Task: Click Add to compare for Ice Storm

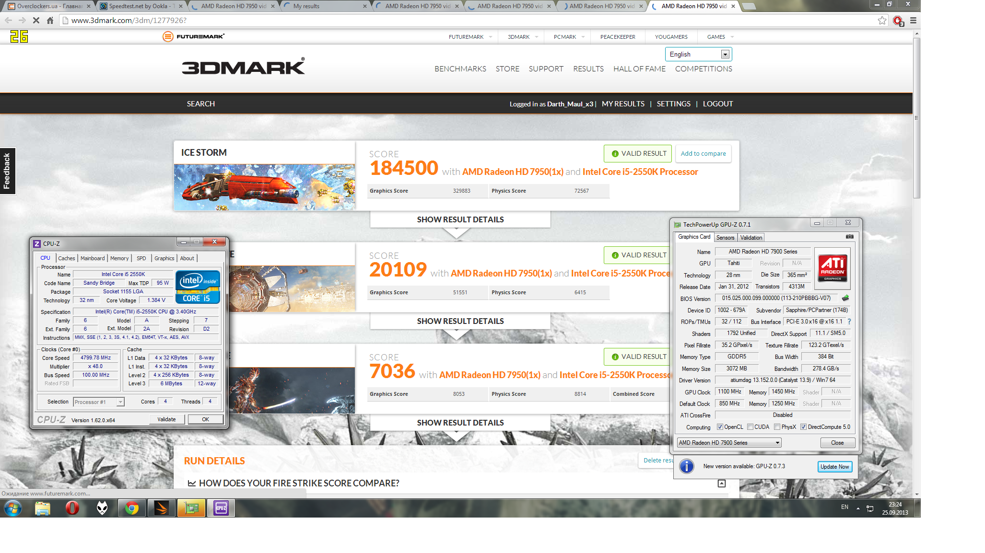Action: [703, 153]
